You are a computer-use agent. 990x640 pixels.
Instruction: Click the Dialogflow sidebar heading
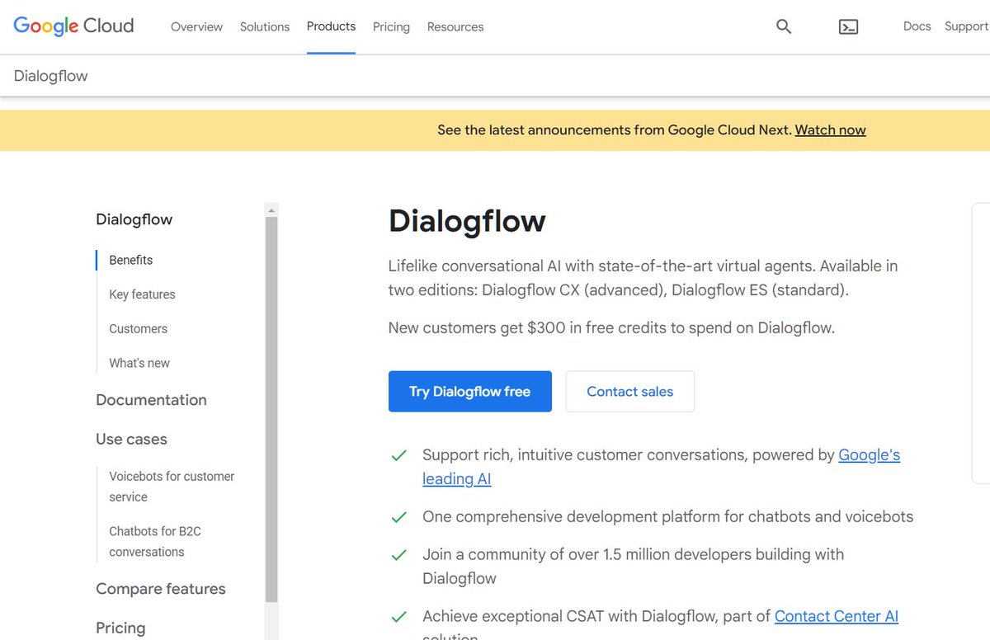pos(134,219)
